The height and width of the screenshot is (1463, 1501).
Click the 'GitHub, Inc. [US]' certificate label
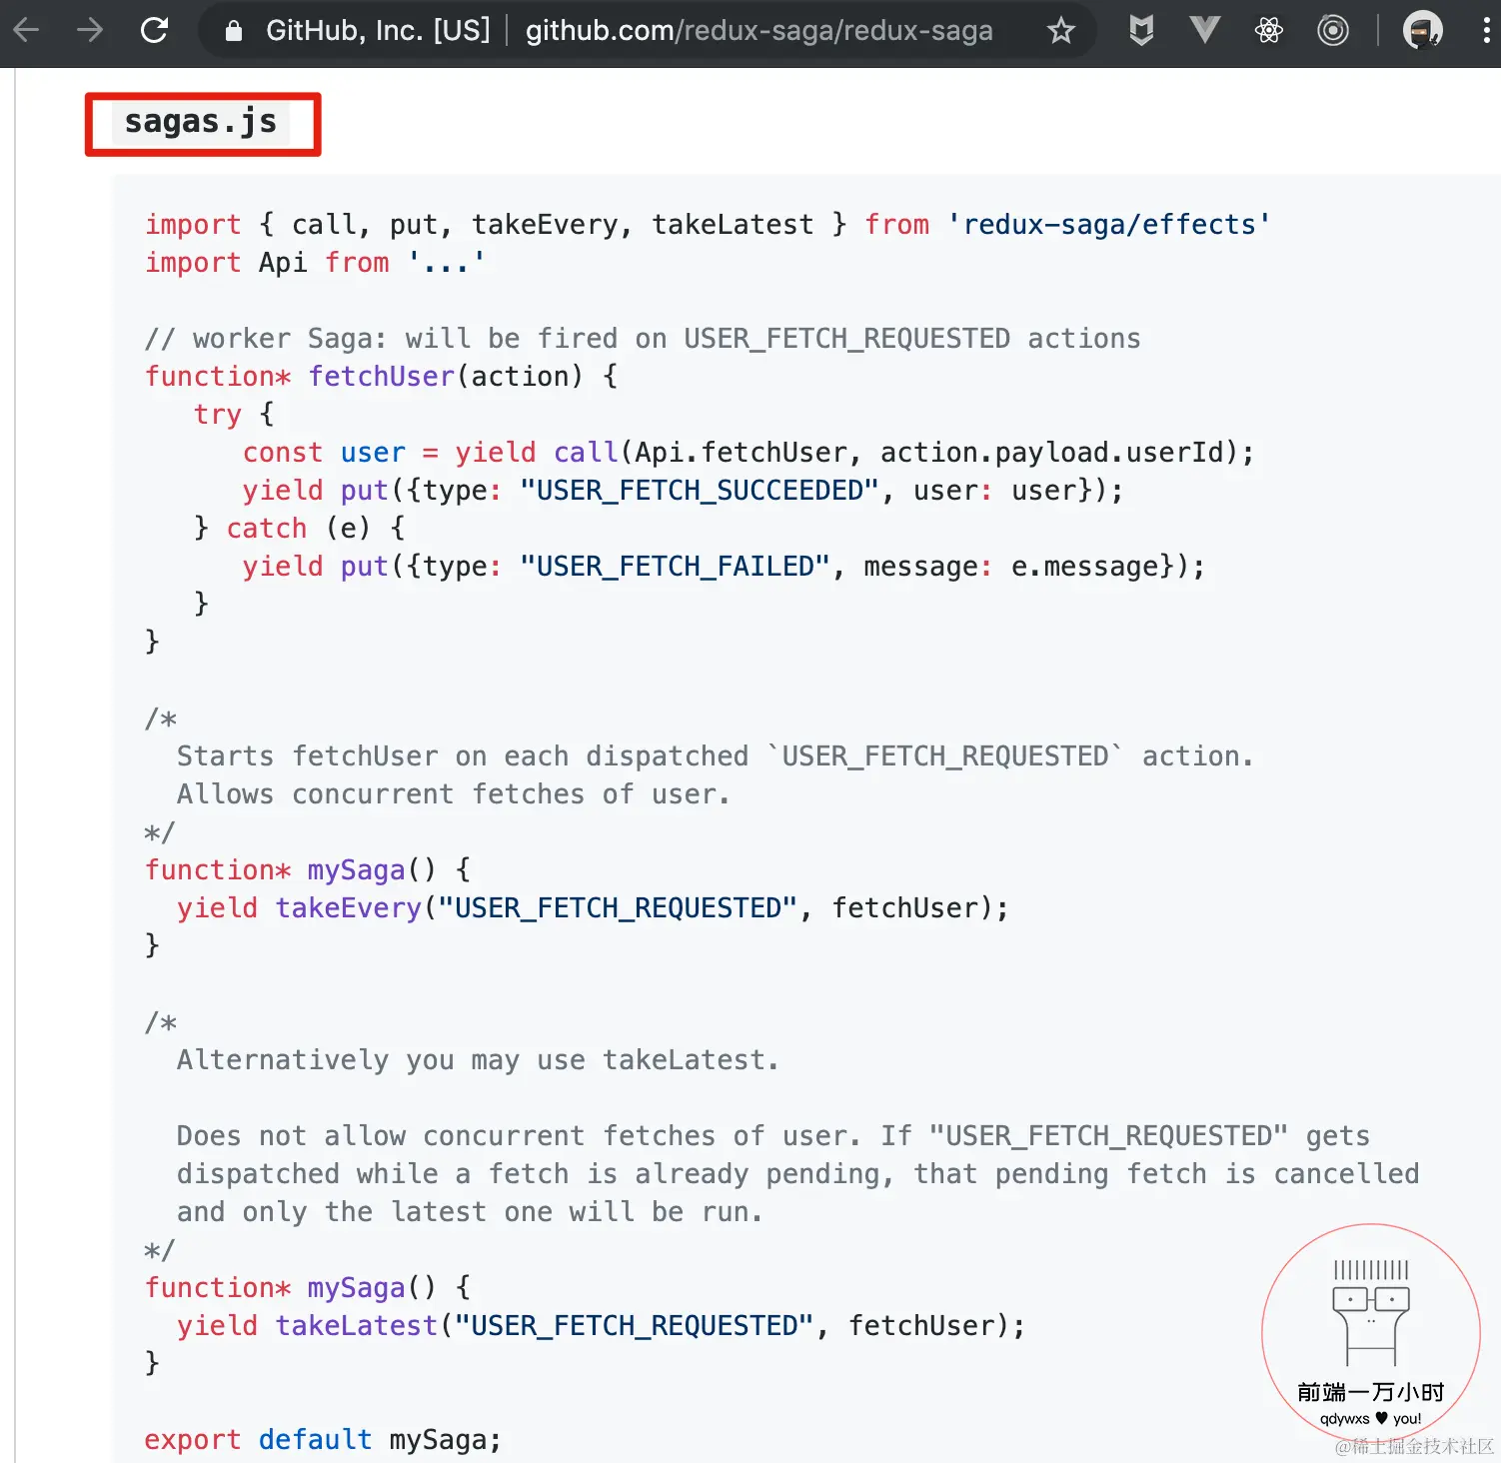378,31
